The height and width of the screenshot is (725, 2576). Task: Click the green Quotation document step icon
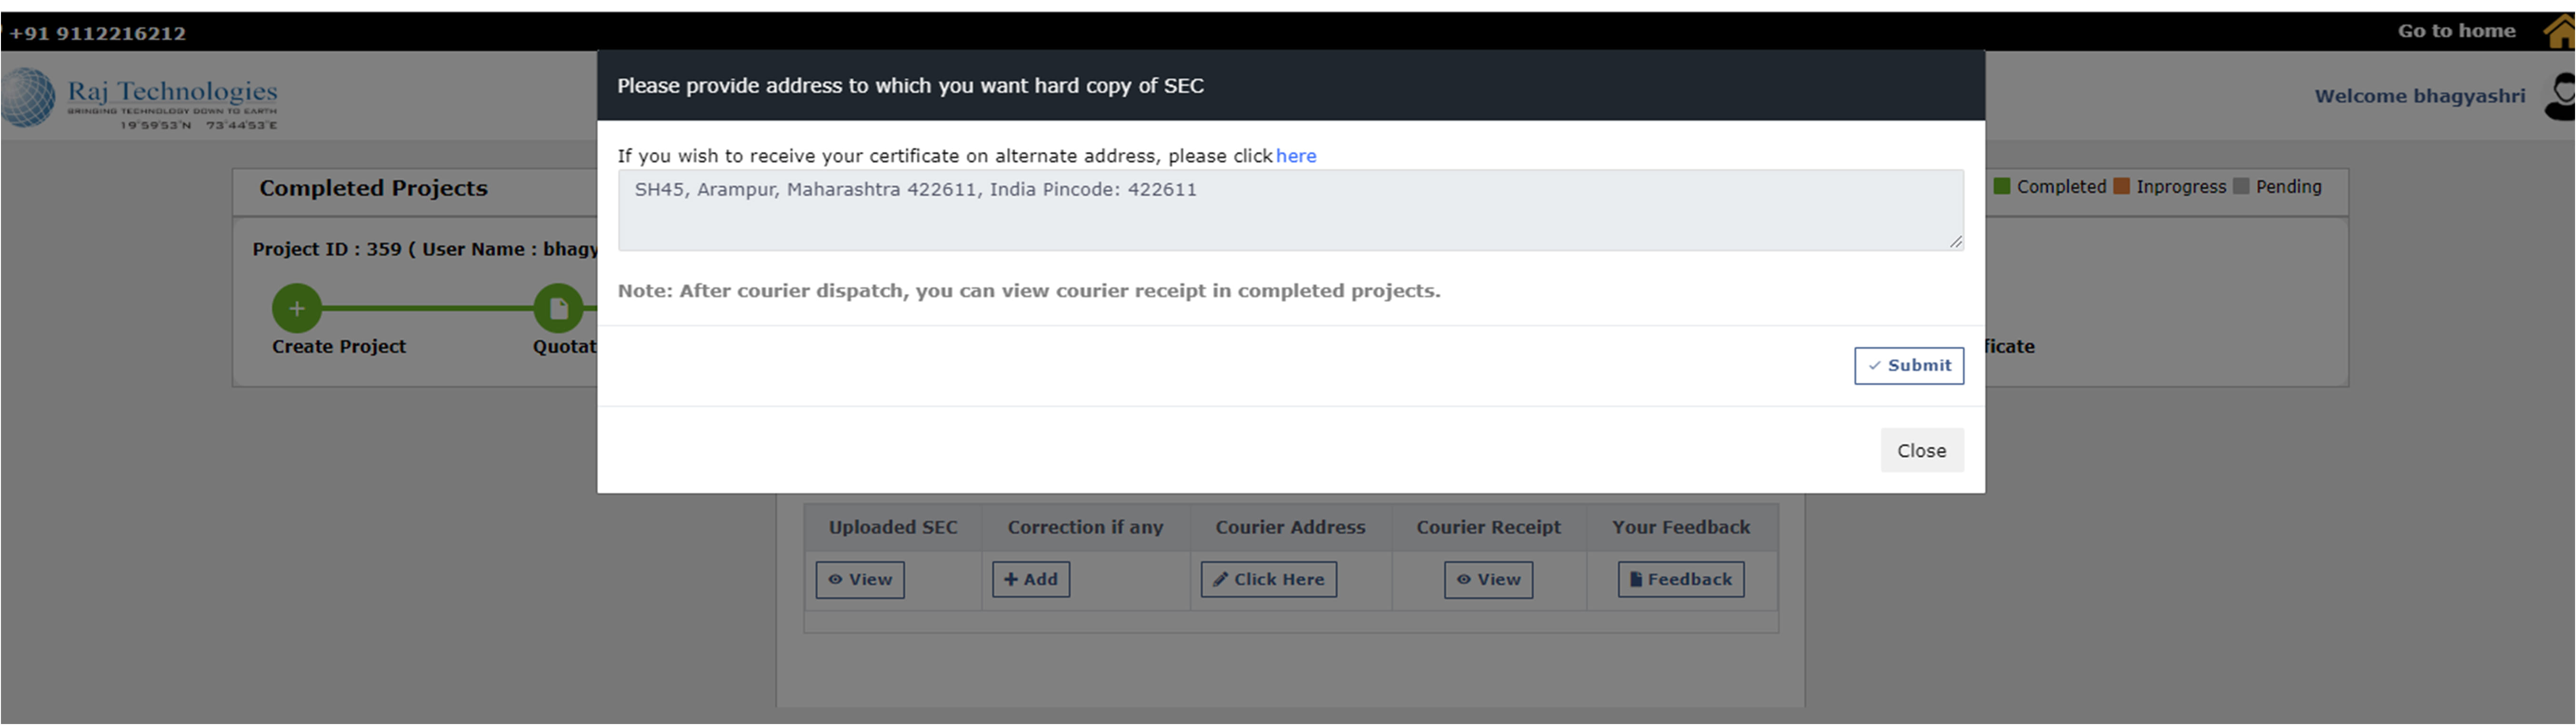pos(559,308)
